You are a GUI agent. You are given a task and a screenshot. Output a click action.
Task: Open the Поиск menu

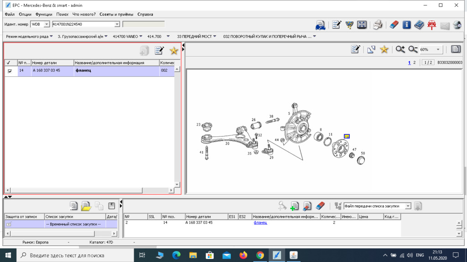point(62,14)
